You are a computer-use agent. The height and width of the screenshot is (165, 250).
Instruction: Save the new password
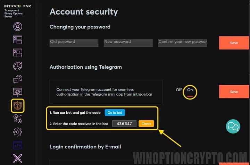pos(234,43)
